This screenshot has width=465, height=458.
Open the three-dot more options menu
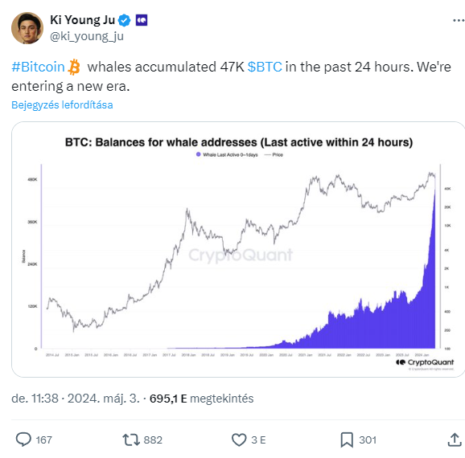(x=459, y=20)
